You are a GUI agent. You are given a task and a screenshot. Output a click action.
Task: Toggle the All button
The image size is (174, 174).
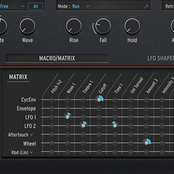36,6
